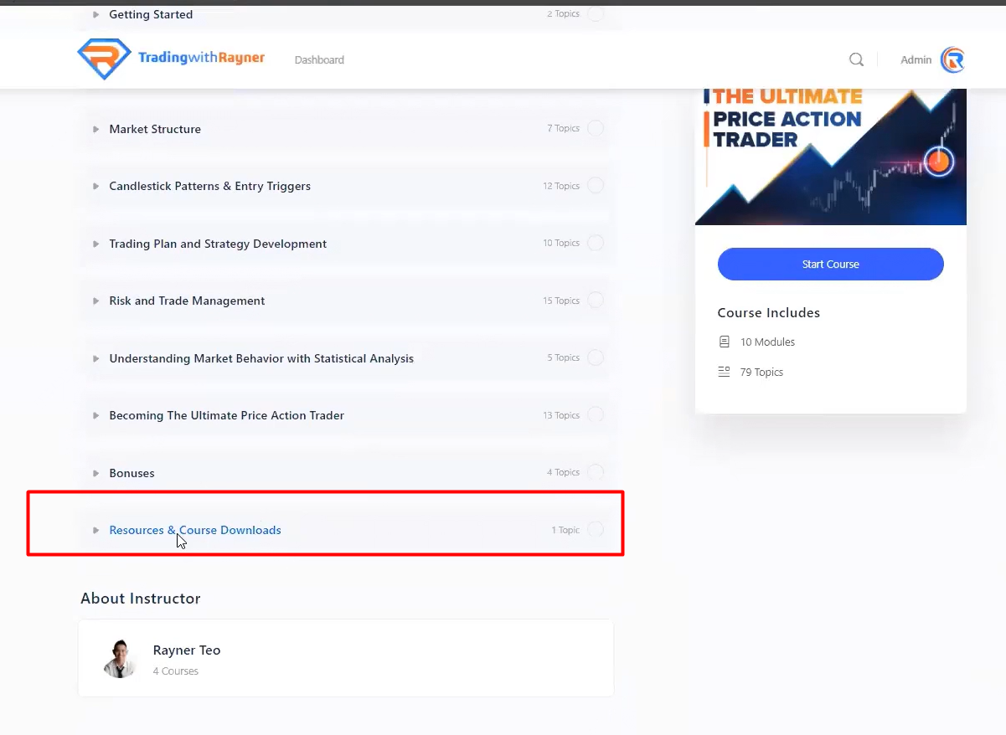Toggle Risk and Trade Management completion circle
This screenshot has width=1006, height=735.
coord(596,300)
